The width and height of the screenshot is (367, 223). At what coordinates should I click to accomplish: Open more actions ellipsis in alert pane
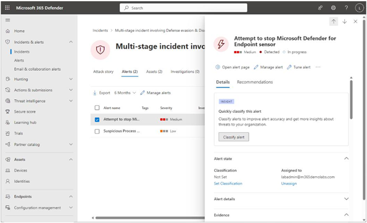click(318, 67)
